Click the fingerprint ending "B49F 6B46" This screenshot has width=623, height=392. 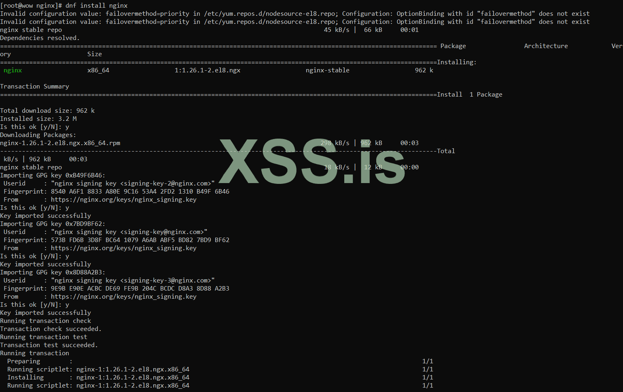pos(140,192)
